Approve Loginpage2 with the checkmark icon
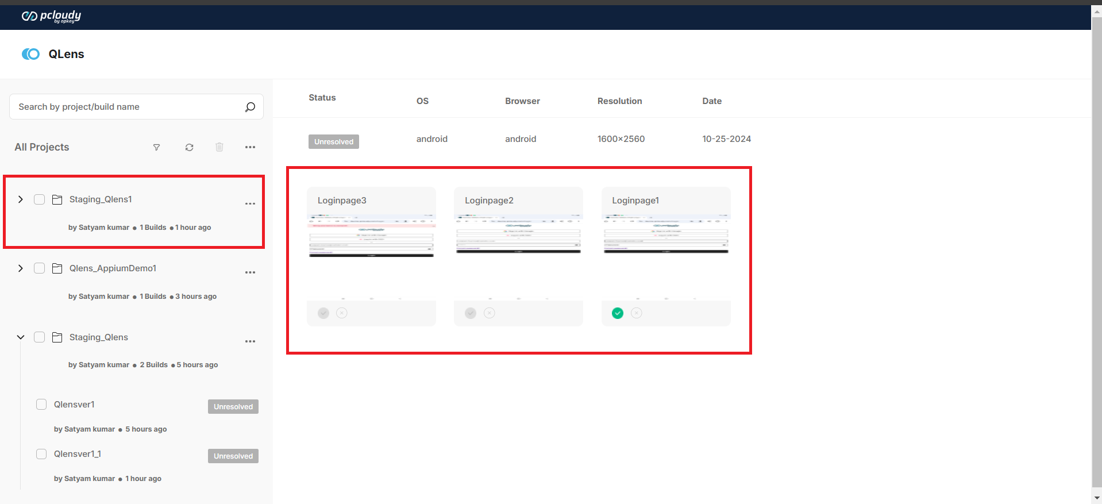Image resolution: width=1102 pixels, height=504 pixels. pos(471,313)
